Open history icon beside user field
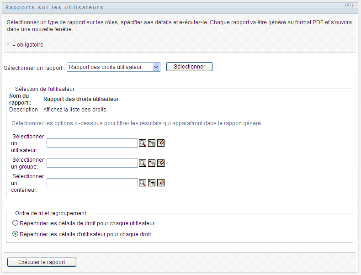The height and width of the screenshot is (275, 361). tap(152, 143)
